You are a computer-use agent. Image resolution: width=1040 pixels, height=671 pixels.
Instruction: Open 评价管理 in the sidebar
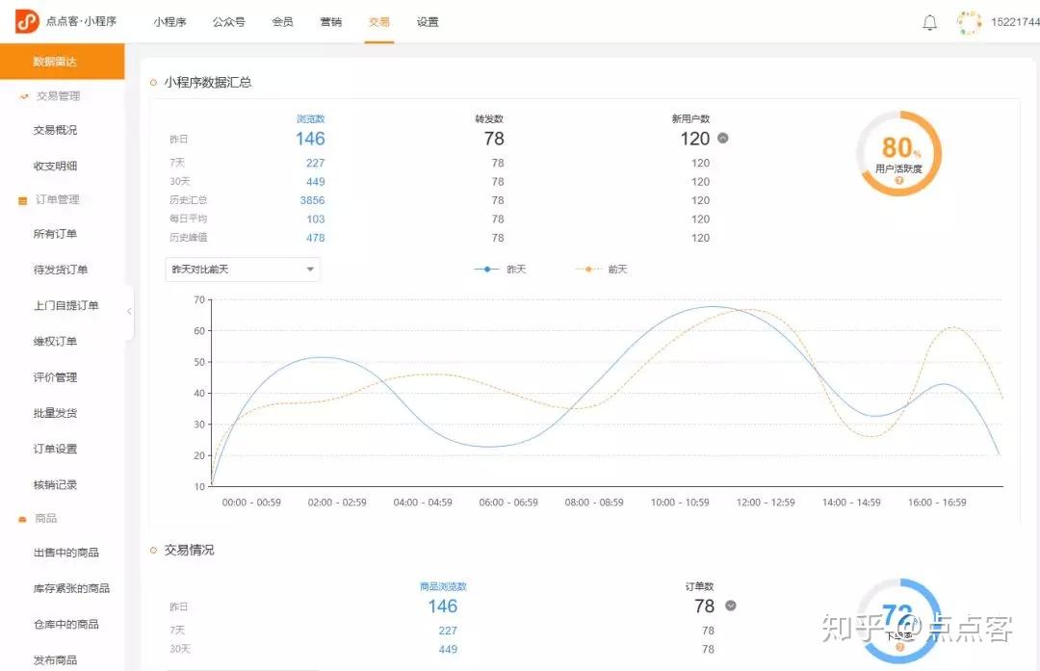(55, 377)
